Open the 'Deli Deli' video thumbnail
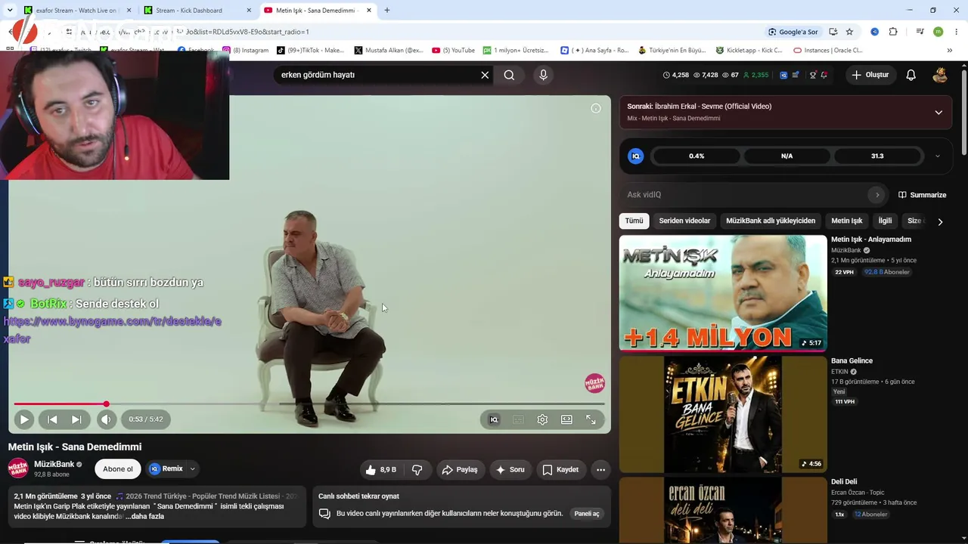The image size is (968, 544). (723, 510)
